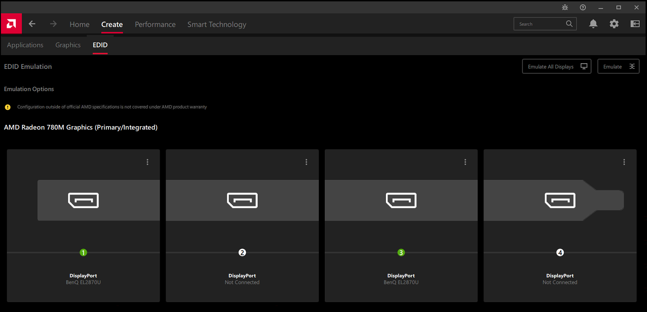Click the DisplayPort connector icon on card 1
Image resolution: width=647 pixels, height=312 pixels.
83,201
